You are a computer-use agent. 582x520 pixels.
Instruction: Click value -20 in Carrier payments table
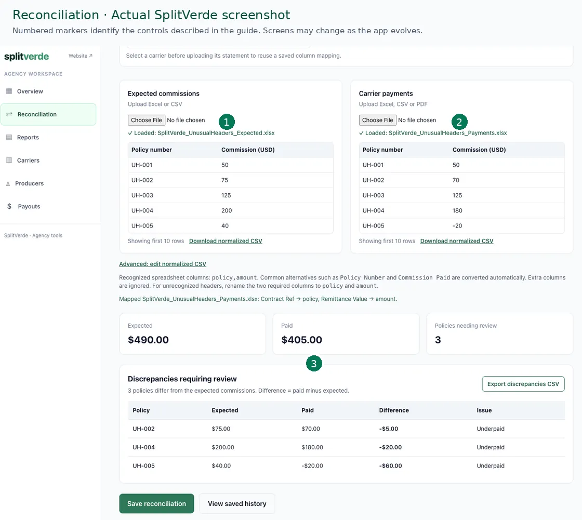[x=457, y=225]
